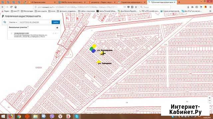Open a new browser tab with plus
Image resolution: width=213 pixels, height=119 pixels.
click(179, 2)
